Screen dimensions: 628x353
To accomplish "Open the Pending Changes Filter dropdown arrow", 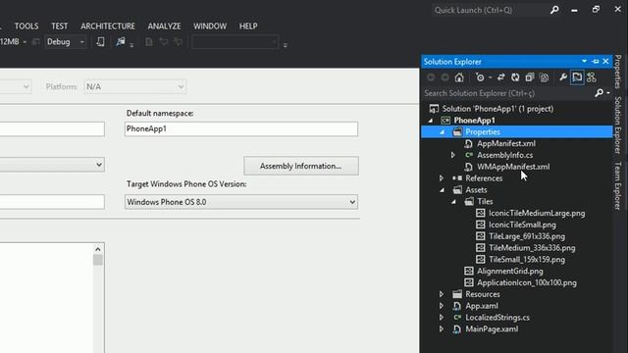I will click(490, 77).
